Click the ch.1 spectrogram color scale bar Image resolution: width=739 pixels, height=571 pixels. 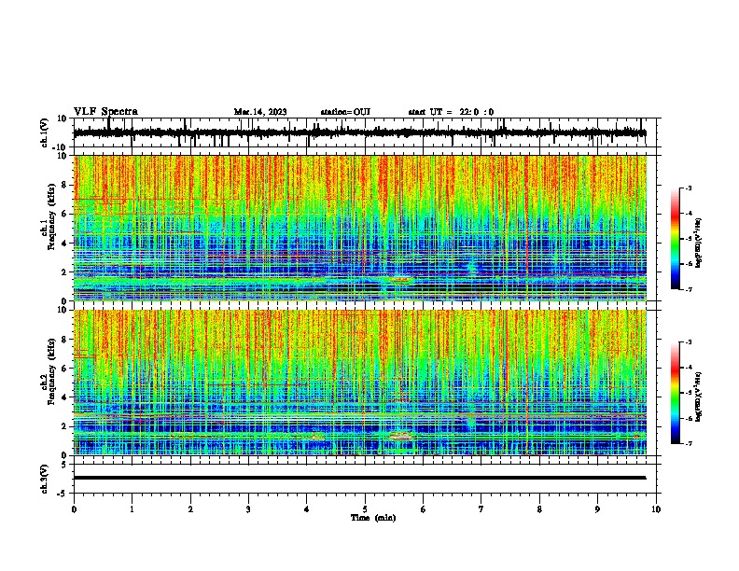tap(676, 239)
